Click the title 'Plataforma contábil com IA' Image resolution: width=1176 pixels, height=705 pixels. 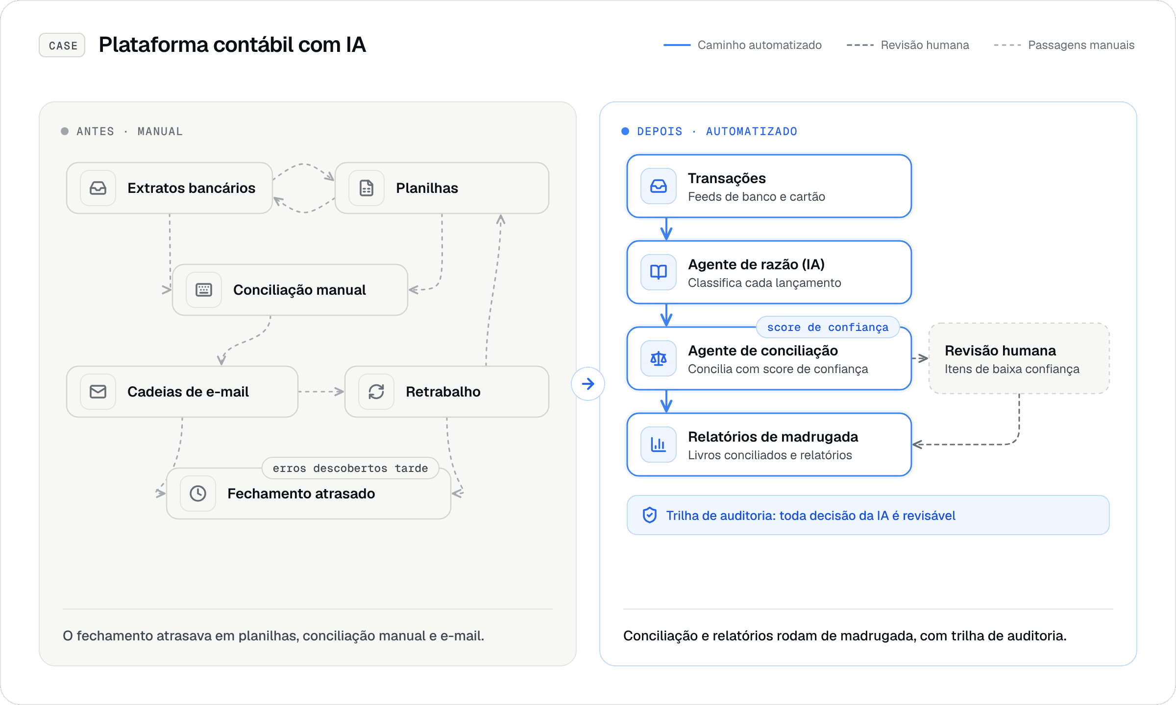(232, 45)
